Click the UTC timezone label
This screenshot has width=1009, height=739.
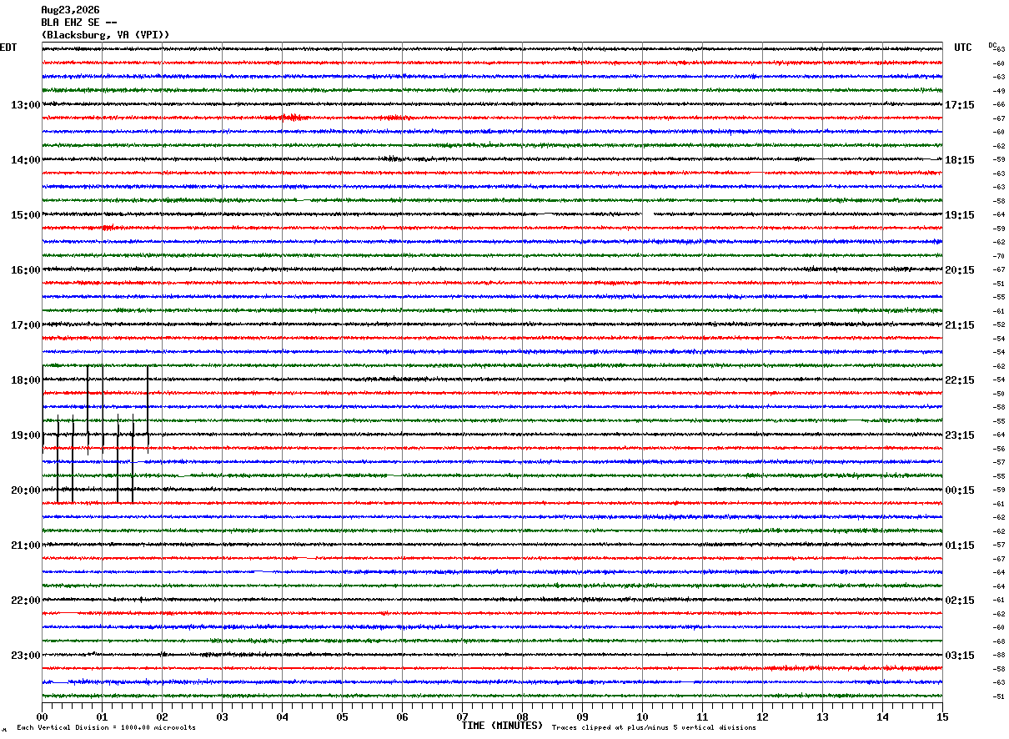tap(963, 48)
